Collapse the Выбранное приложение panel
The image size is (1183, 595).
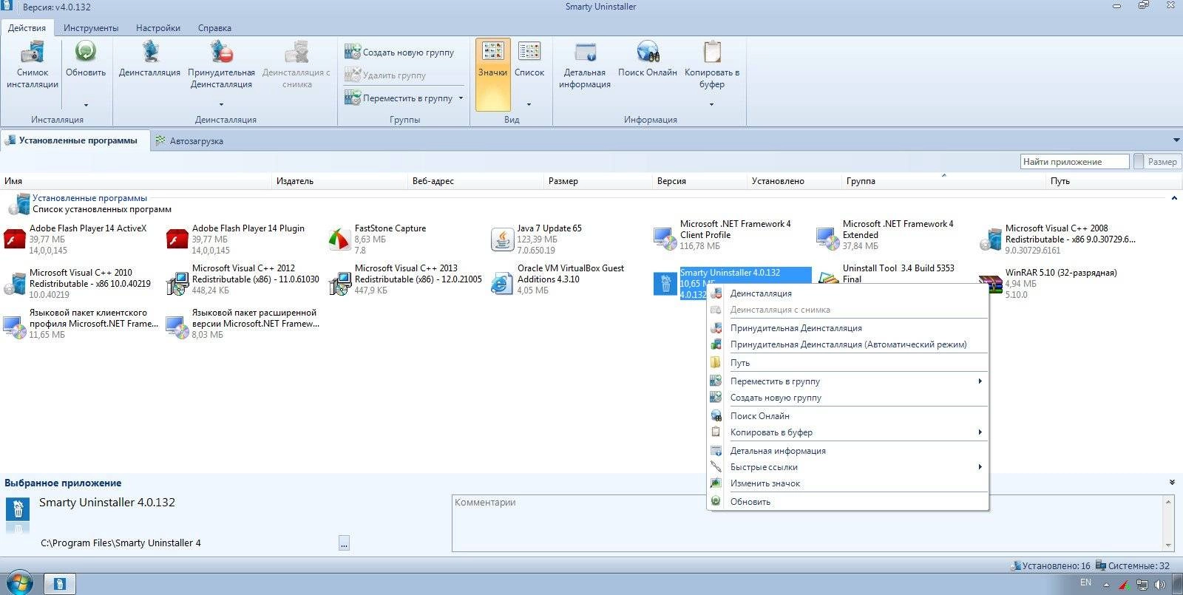[x=1172, y=482]
